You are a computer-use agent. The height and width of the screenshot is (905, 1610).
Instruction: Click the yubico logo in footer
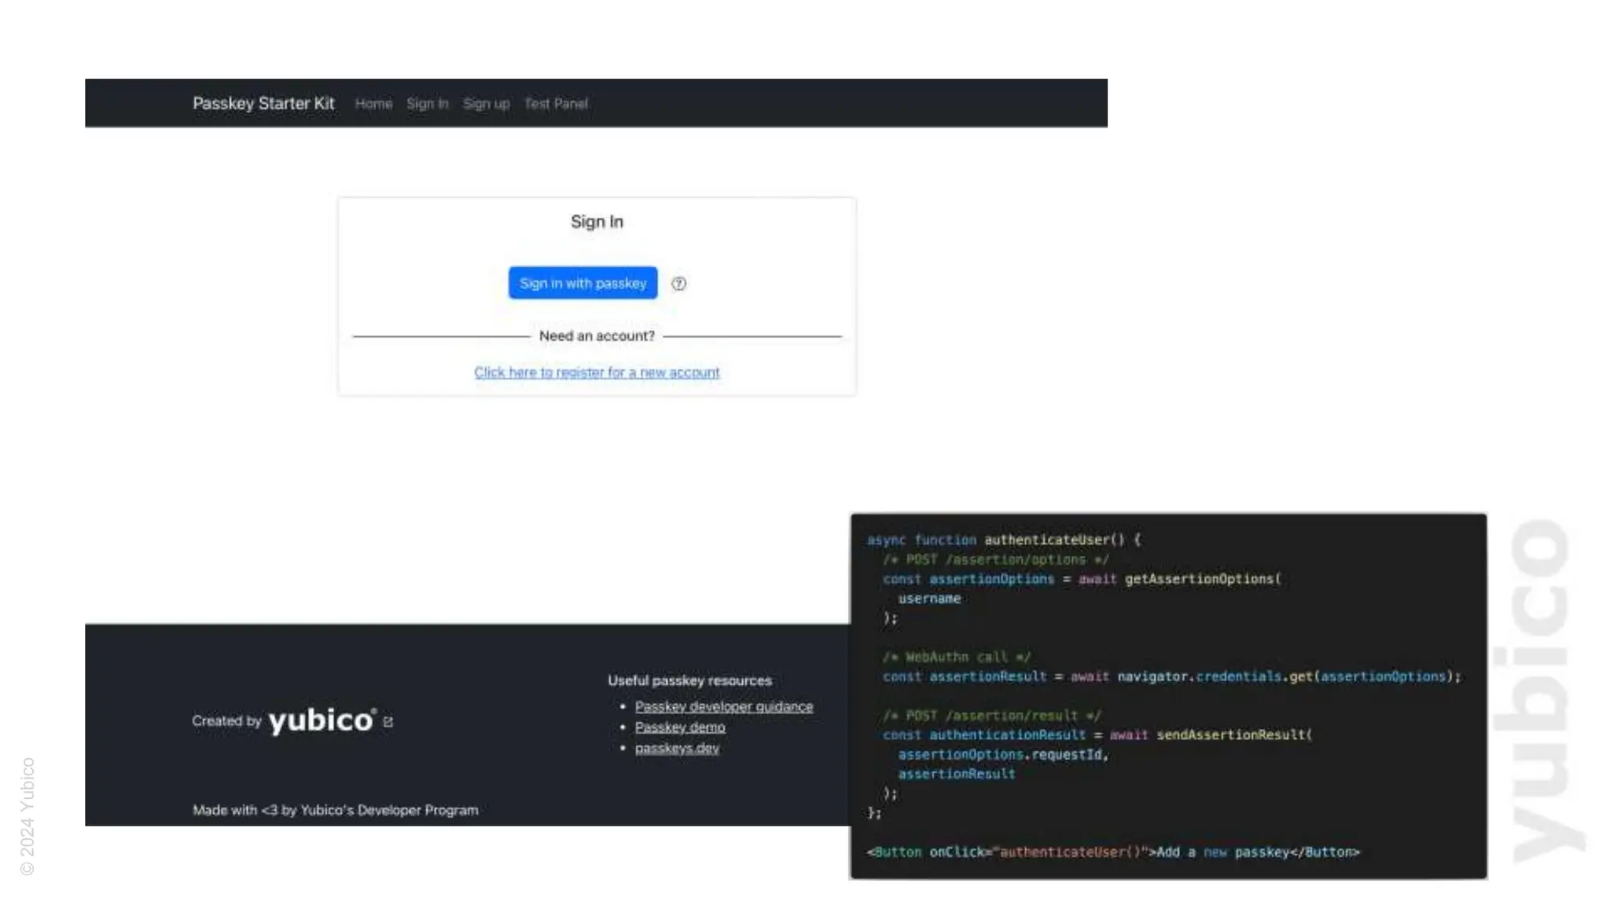[322, 720]
